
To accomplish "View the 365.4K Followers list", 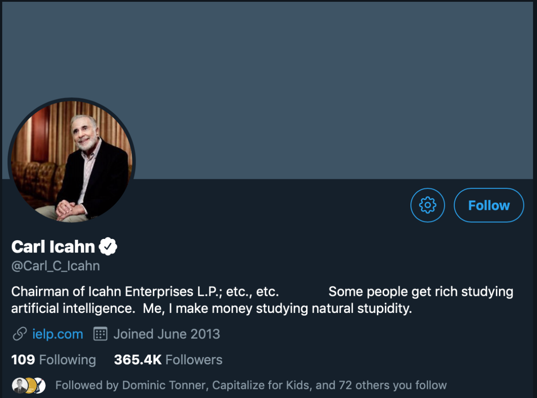I will pyautogui.click(x=168, y=359).
